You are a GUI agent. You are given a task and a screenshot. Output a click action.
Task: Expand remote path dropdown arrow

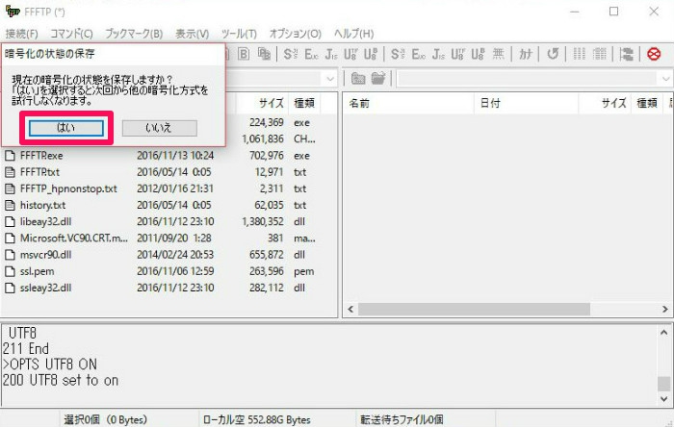666,79
